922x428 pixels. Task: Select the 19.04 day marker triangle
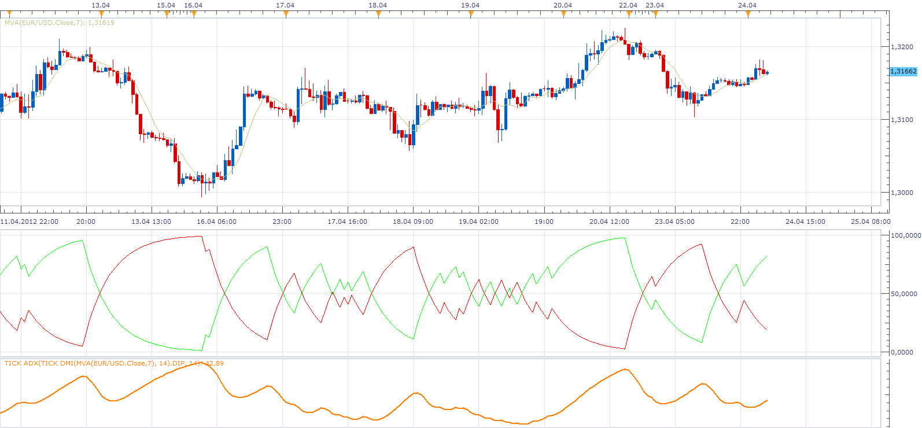[471, 14]
